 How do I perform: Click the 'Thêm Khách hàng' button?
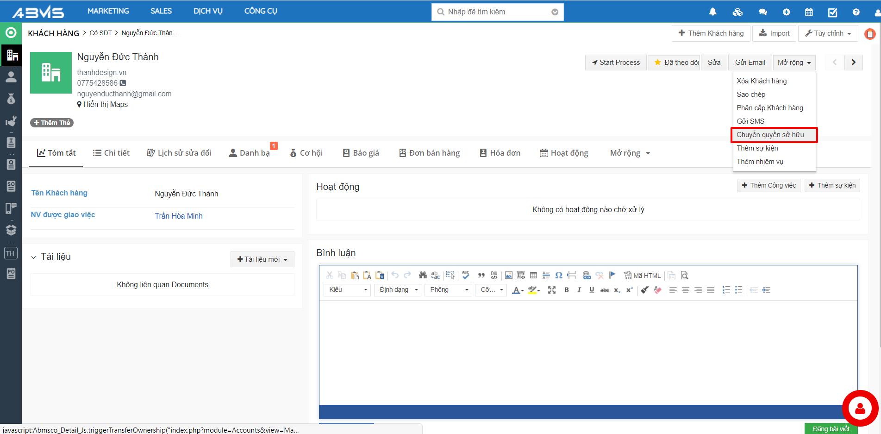click(x=711, y=33)
